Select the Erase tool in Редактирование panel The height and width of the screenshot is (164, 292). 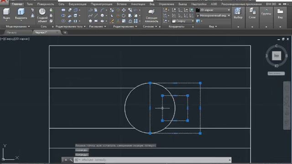pyautogui.click(x=112, y=21)
